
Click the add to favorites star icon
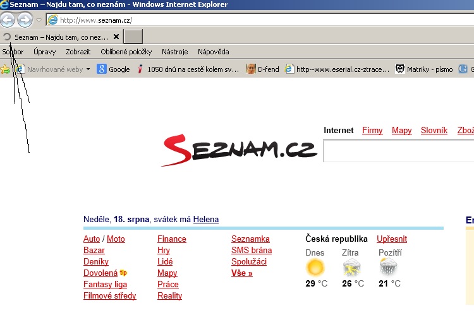coord(6,69)
